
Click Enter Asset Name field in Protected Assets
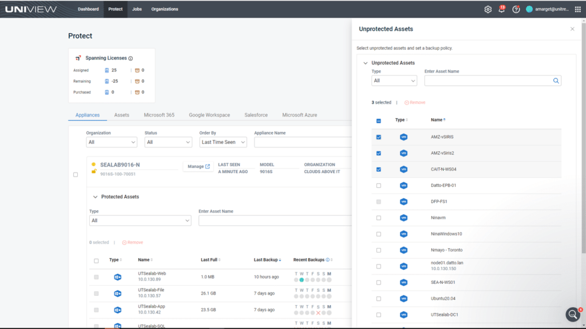(275, 220)
